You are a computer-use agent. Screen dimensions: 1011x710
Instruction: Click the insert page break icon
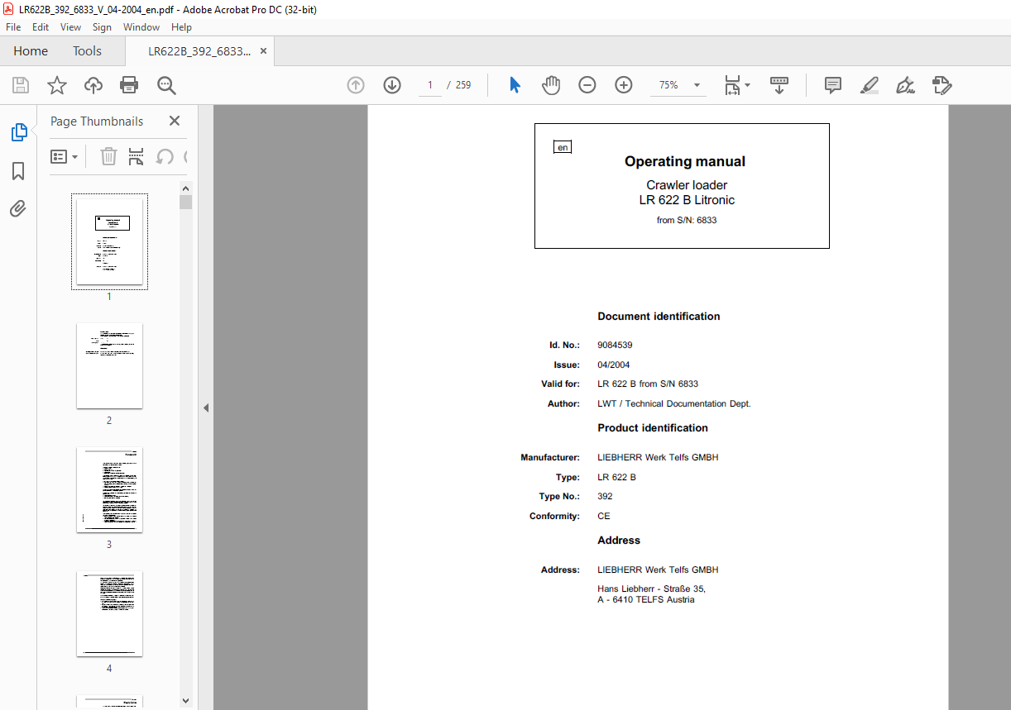coord(137,156)
